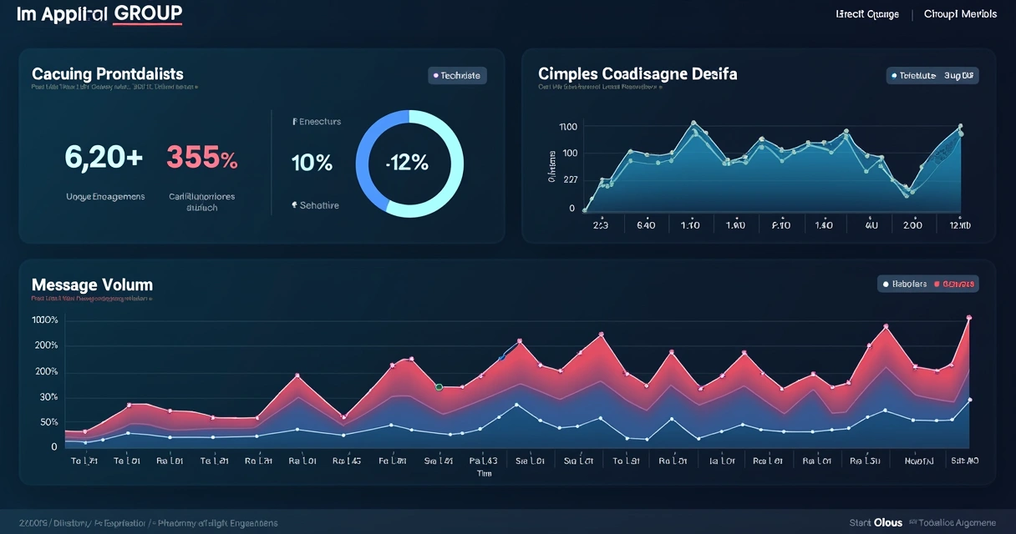Click the -12% donut chart center
Screen dimensions: 1016x534
tap(408, 164)
